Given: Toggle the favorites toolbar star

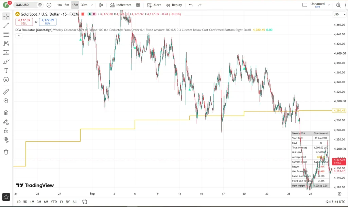Looking at the screenshot, I should tap(6, 197).
